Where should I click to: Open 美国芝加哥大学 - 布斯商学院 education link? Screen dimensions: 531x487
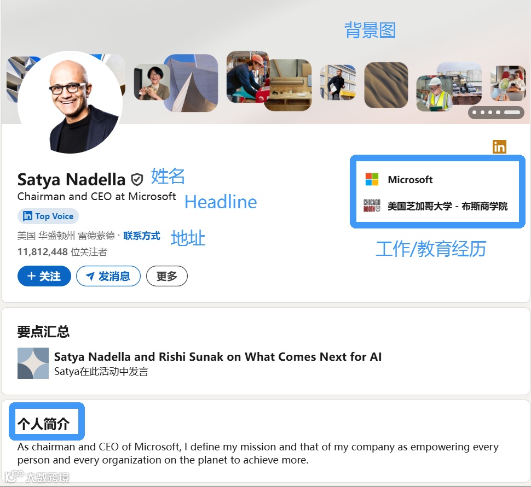(x=447, y=206)
